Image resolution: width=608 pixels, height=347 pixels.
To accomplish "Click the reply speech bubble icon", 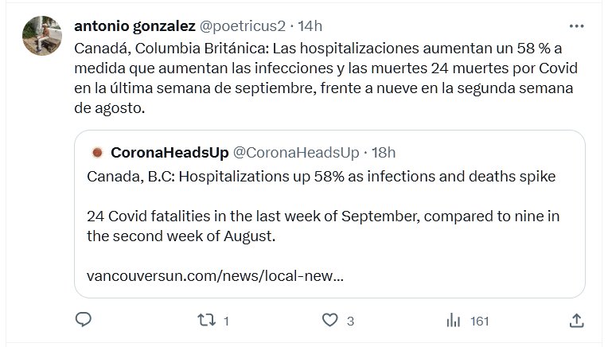I will point(84,320).
